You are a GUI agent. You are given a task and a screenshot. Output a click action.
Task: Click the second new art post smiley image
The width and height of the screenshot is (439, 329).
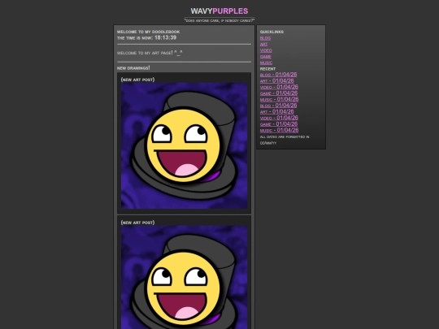(184, 277)
